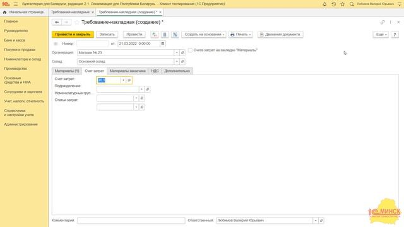Open Счет затрат account link icon
The height and width of the screenshot is (227, 404).
point(129,80)
